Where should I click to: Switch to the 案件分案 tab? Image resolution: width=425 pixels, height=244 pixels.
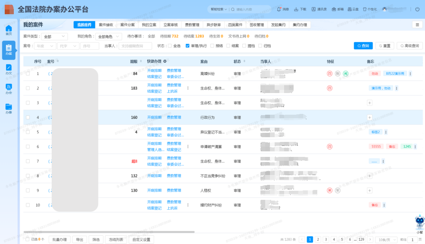pyautogui.click(x=128, y=24)
